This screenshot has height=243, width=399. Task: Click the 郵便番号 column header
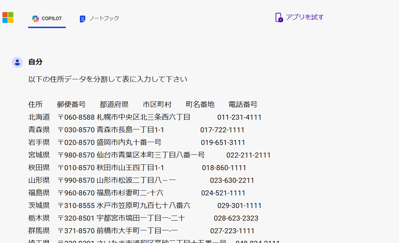click(71, 104)
